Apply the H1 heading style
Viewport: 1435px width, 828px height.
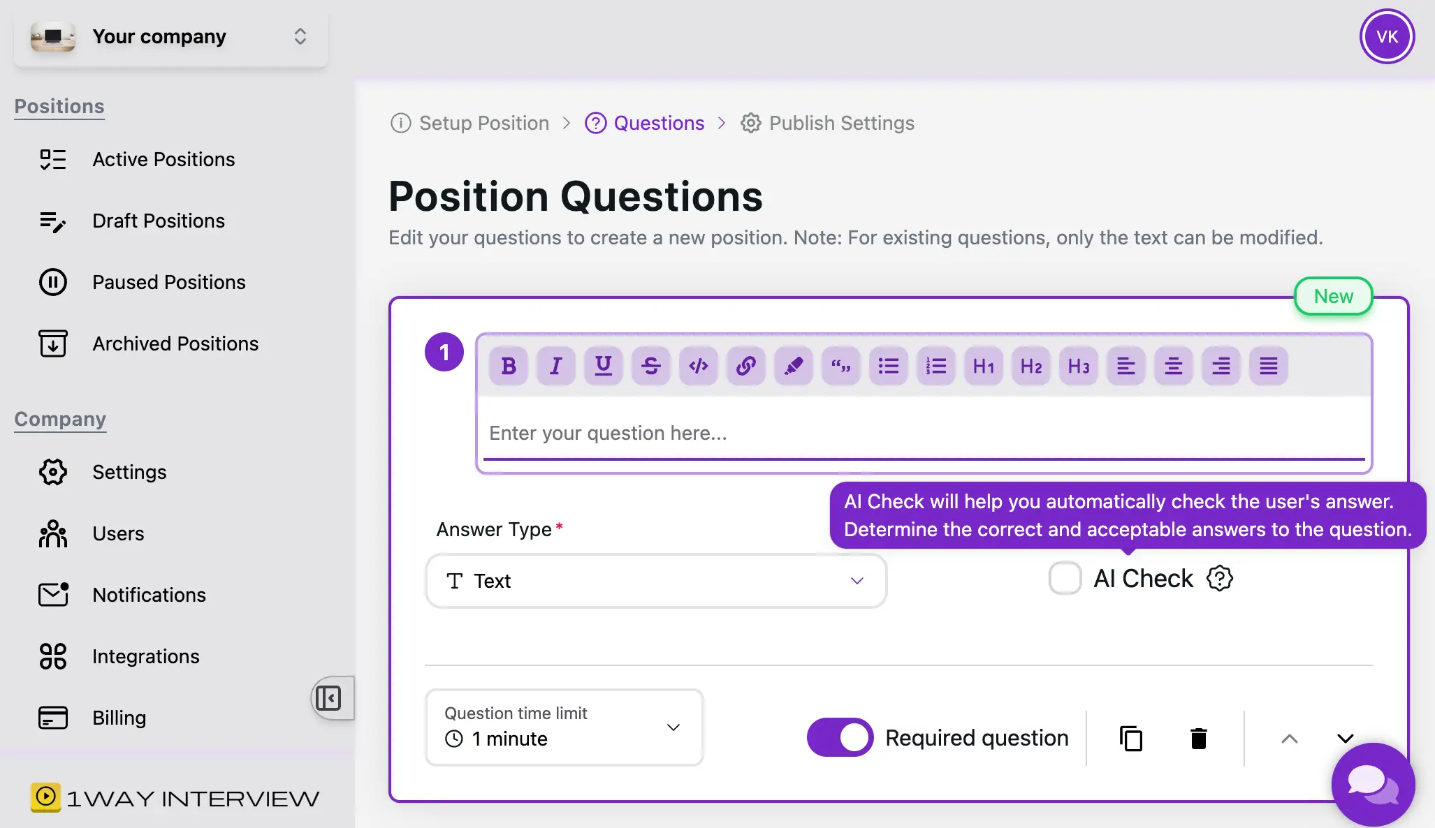coord(983,365)
